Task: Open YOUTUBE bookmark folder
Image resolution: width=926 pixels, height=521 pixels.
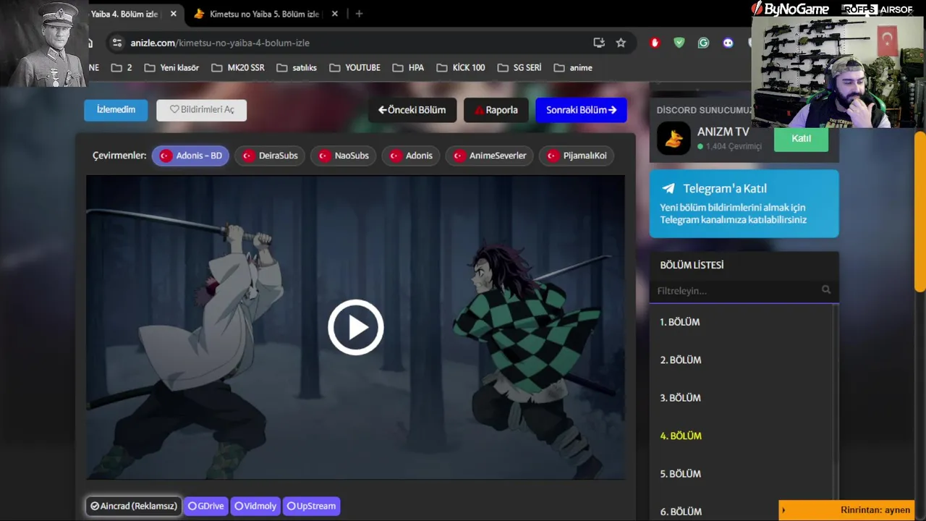Action: pos(354,67)
